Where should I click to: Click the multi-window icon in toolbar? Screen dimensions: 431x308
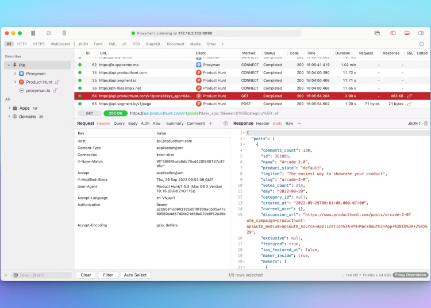377,33
